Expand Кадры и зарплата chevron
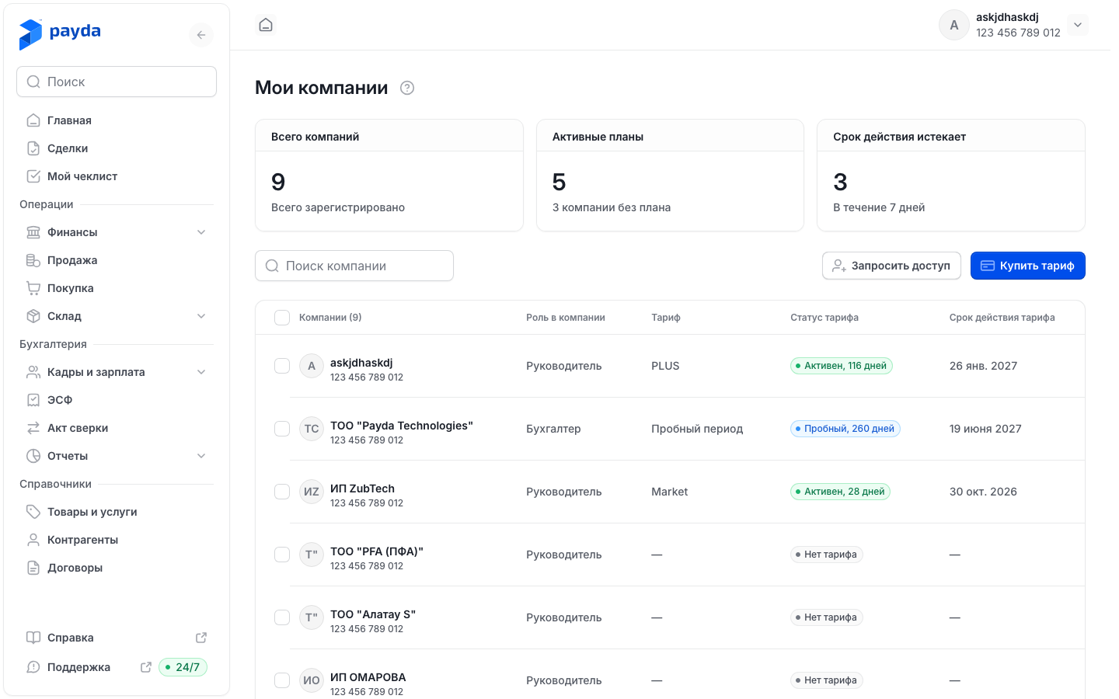 point(201,372)
